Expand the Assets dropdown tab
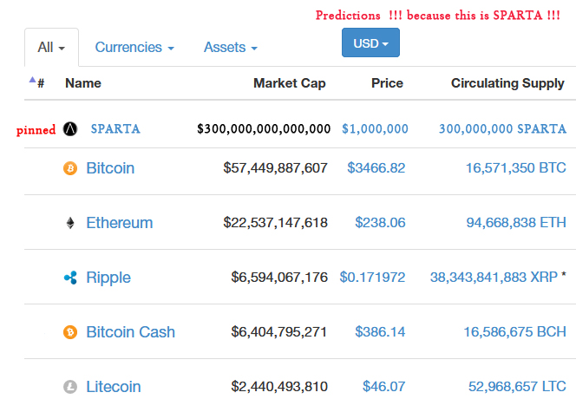This screenshot has height=399, width=576. [230, 48]
